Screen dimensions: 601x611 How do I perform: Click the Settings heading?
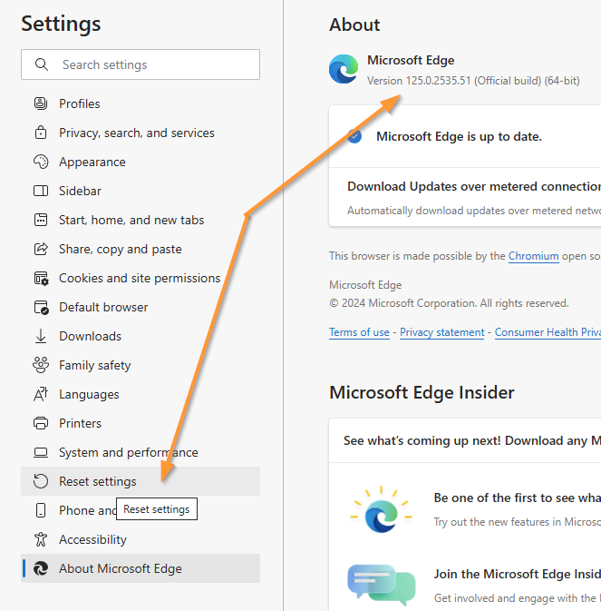(x=61, y=24)
